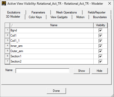Click the Visibility column header
The image size is (114, 97).
[101, 25]
